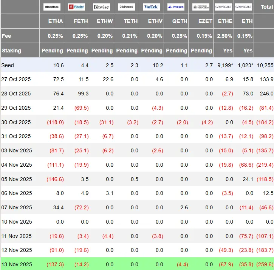Click the (259.6) total outflow
The height and width of the screenshot is (270, 274).
[265, 264]
